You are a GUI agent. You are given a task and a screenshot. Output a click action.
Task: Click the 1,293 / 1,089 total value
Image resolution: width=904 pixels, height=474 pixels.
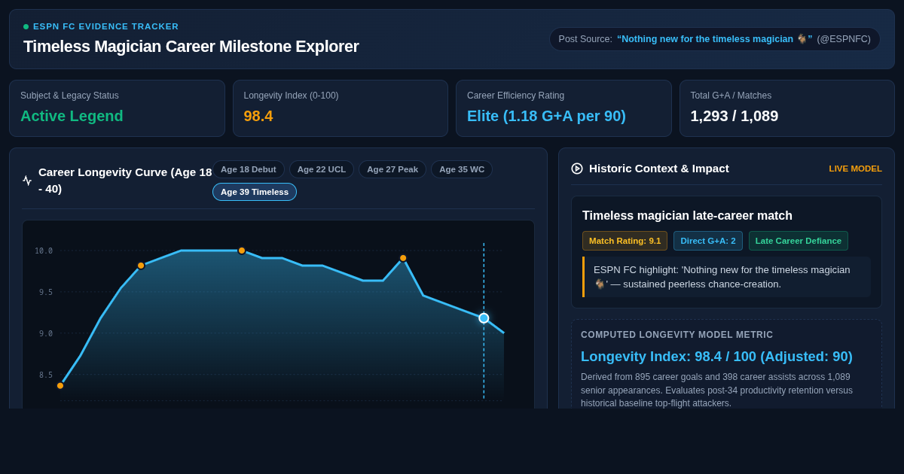point(734,116)
